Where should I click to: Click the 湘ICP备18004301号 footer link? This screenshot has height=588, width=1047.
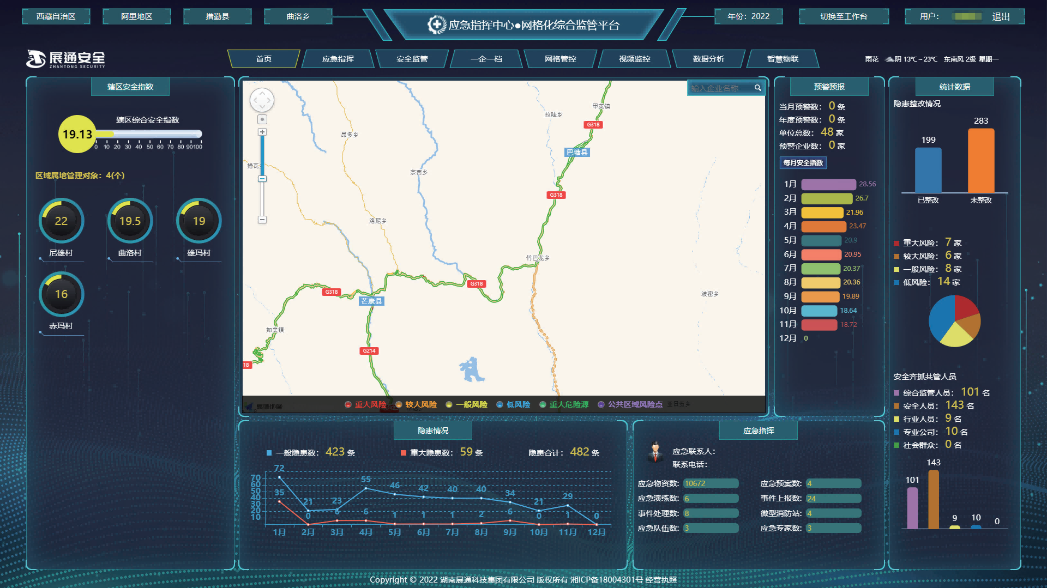point(607,580)
